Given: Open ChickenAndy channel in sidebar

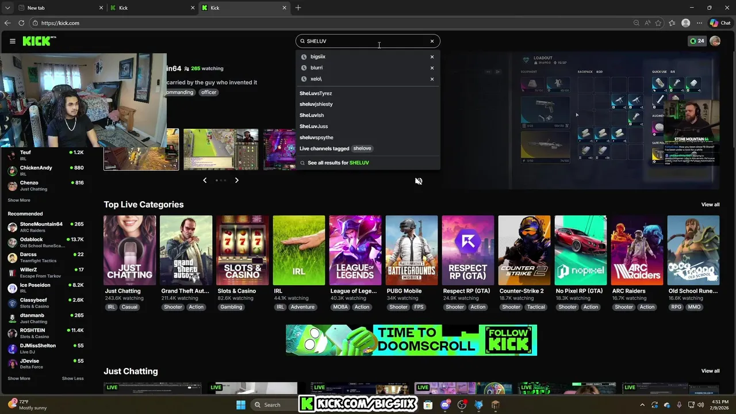Looking at the screenshot, I should click(46, 170).
